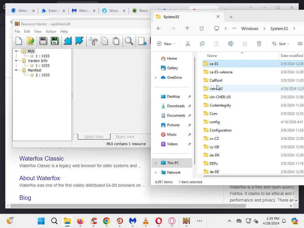
Task: Select the ca-ES-valencia folder
Action: coord(221,72)
